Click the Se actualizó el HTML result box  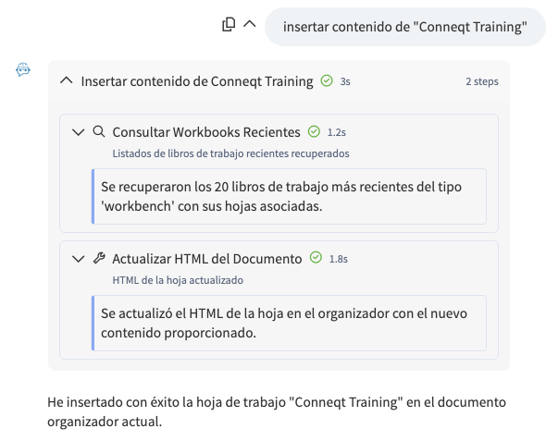pos(289,323)
